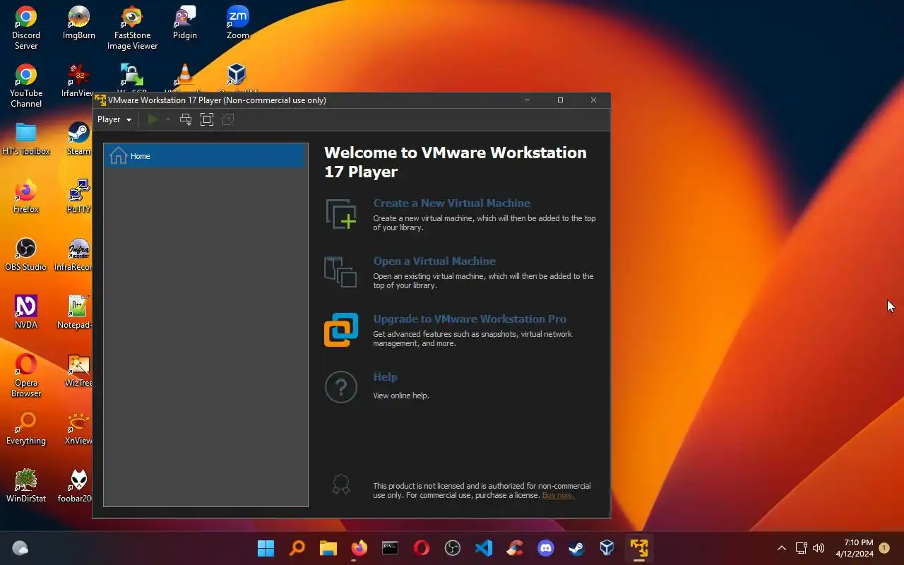Click the Open a Virtual Machine link
This screenshot has width=904, height=565.
tap(434, 261)
